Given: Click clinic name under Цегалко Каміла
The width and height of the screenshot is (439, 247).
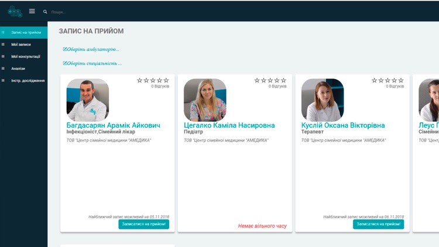Looking at the screenshot, I should point(226,140).
